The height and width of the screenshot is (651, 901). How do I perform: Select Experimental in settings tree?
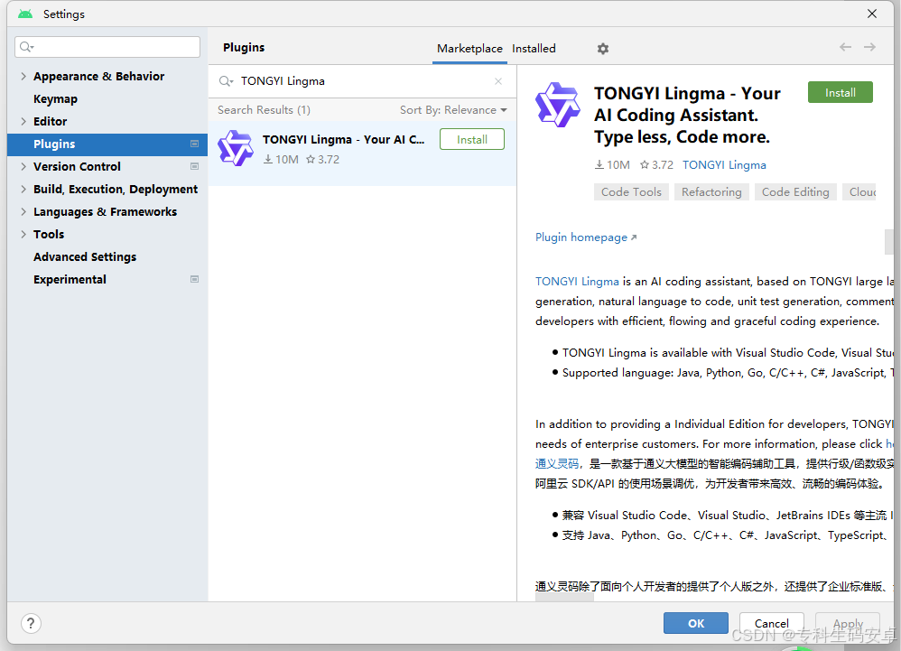coord(70,279)
